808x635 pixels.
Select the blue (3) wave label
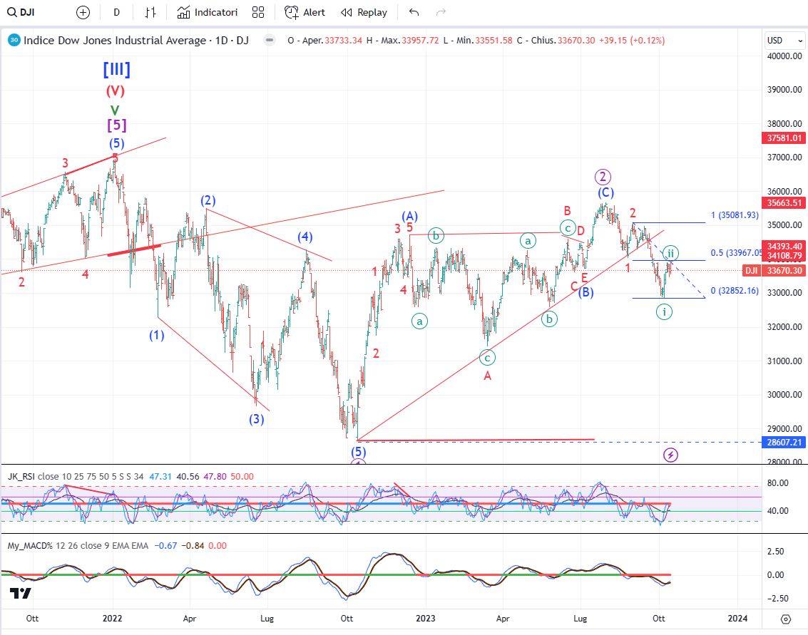[x=257, y=419]
